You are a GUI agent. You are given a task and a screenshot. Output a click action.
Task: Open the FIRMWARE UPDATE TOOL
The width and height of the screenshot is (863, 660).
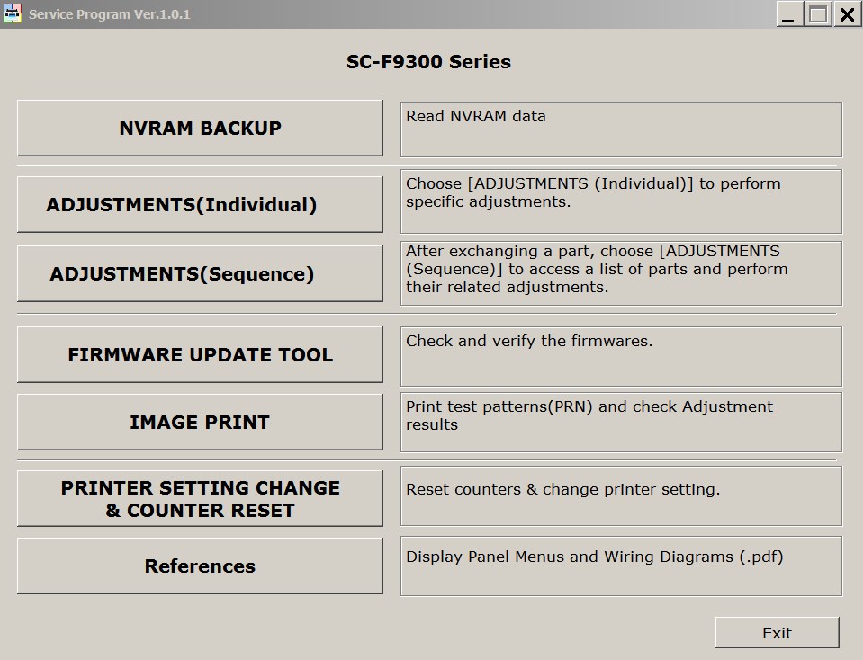coord(200,355)
